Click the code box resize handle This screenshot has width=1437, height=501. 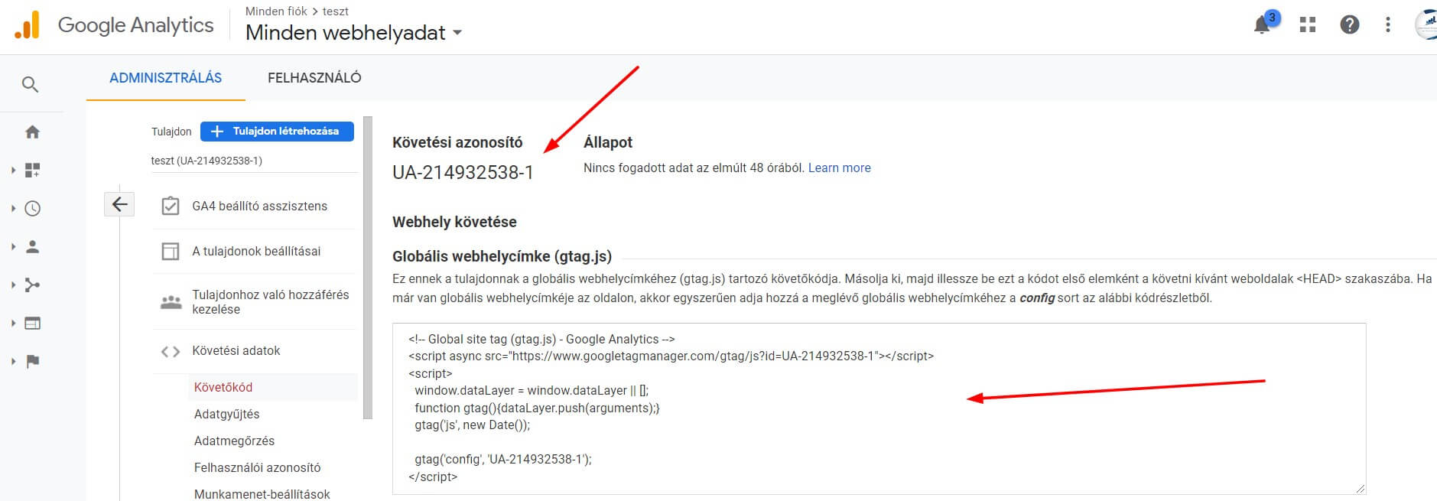(1361, 489)
